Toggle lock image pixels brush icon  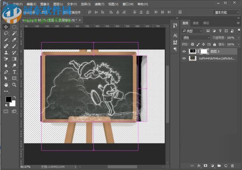198,45
